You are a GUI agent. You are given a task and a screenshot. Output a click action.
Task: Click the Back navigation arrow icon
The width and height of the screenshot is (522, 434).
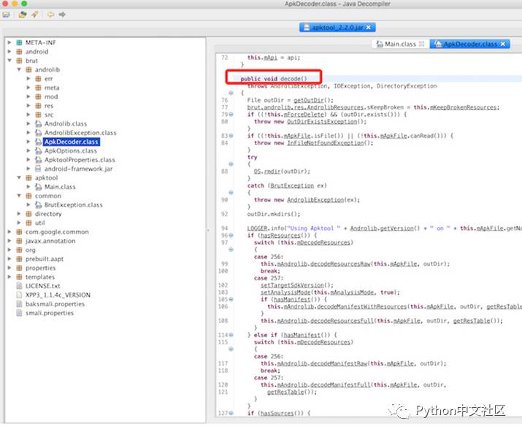[50, 15]
